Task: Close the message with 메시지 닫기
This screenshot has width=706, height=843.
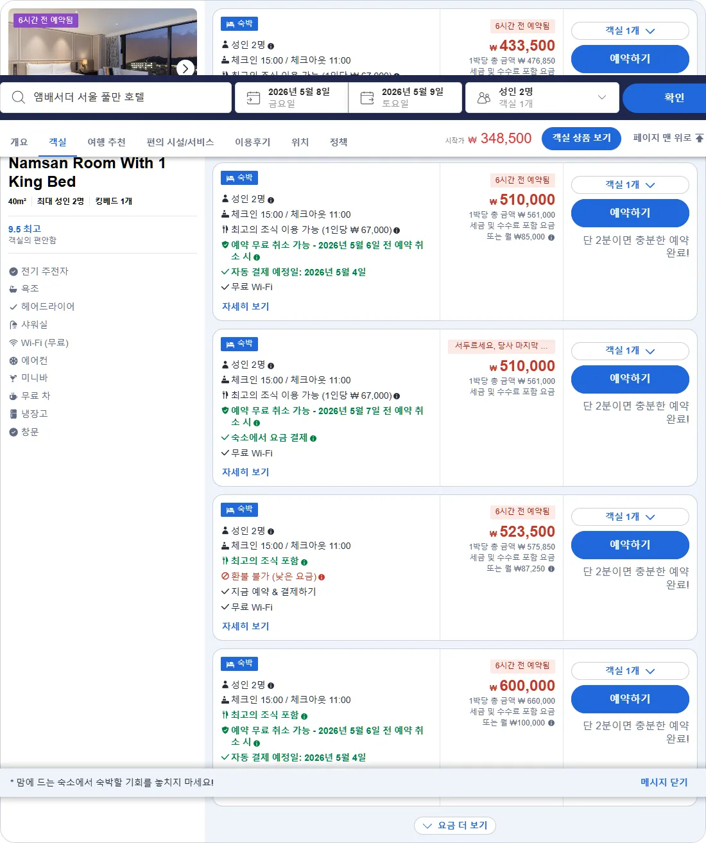Action: pos(664,782)
